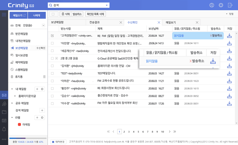Save the TEST메일입니다 row with download icon
Screen dimensions: 238x145
coord(229,73)
